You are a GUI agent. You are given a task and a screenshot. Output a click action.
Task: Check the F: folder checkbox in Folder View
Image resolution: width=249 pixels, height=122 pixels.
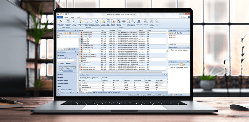coord(171,37)
